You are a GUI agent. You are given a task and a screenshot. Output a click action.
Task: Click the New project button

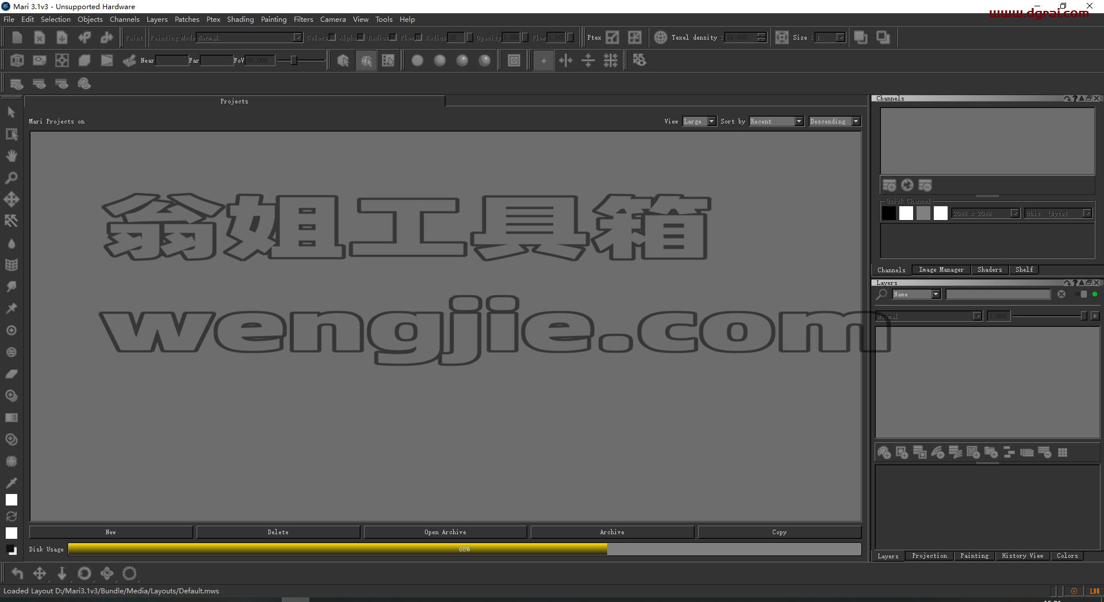pyautogui.click(x=111, y=532)
